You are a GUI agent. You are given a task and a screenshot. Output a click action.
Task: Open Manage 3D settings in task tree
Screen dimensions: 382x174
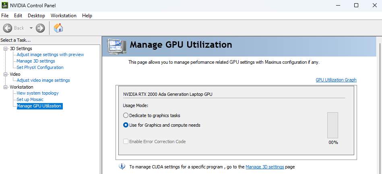click(x=35, y=61)
